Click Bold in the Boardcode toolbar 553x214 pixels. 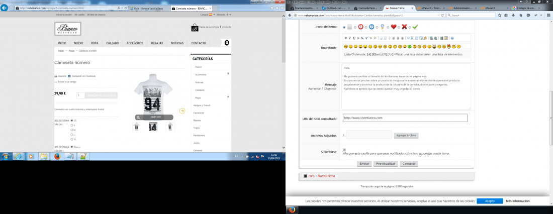pyautogui.click(x=346, y=38)
